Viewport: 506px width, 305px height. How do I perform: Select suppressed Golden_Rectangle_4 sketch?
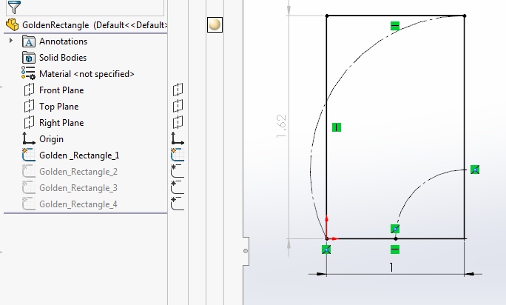coord(78,204)
